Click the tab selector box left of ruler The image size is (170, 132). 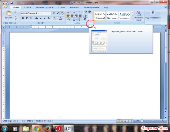(3, 27)
